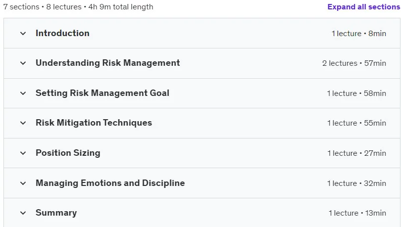
Task: Click the 1 lecture 8min label
Action: tap(359, 34)
